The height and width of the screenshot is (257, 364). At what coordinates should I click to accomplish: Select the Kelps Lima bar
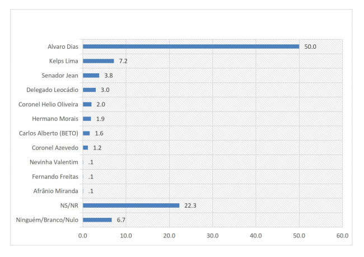pos(98,60)
